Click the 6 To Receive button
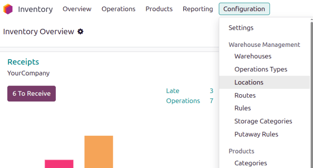 31,93
